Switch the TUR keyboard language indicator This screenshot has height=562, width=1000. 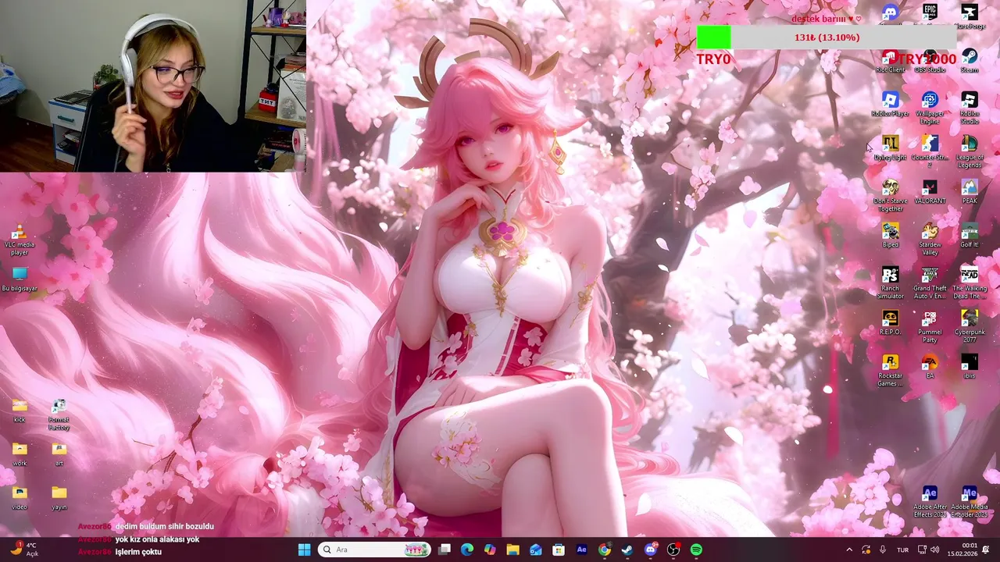click(x=902, y=550)
